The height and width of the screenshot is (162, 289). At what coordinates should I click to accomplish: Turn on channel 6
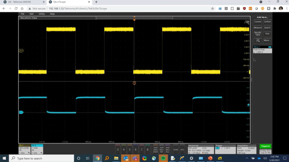coord(135,149)
